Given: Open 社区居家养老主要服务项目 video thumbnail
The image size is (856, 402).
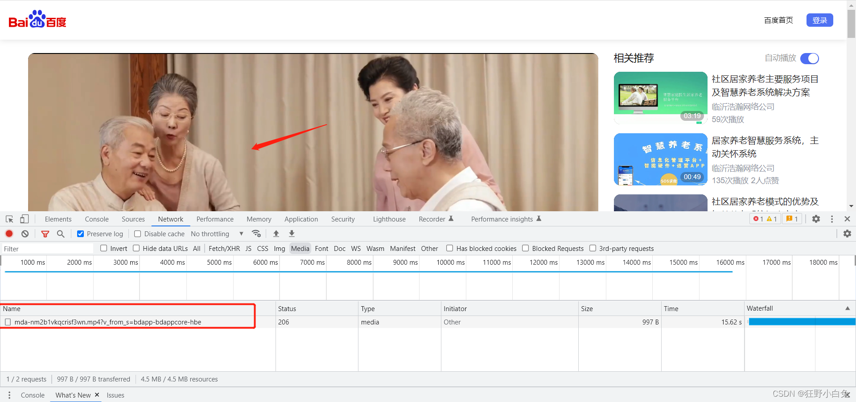Looking at the screenshot, I should 660,98.
